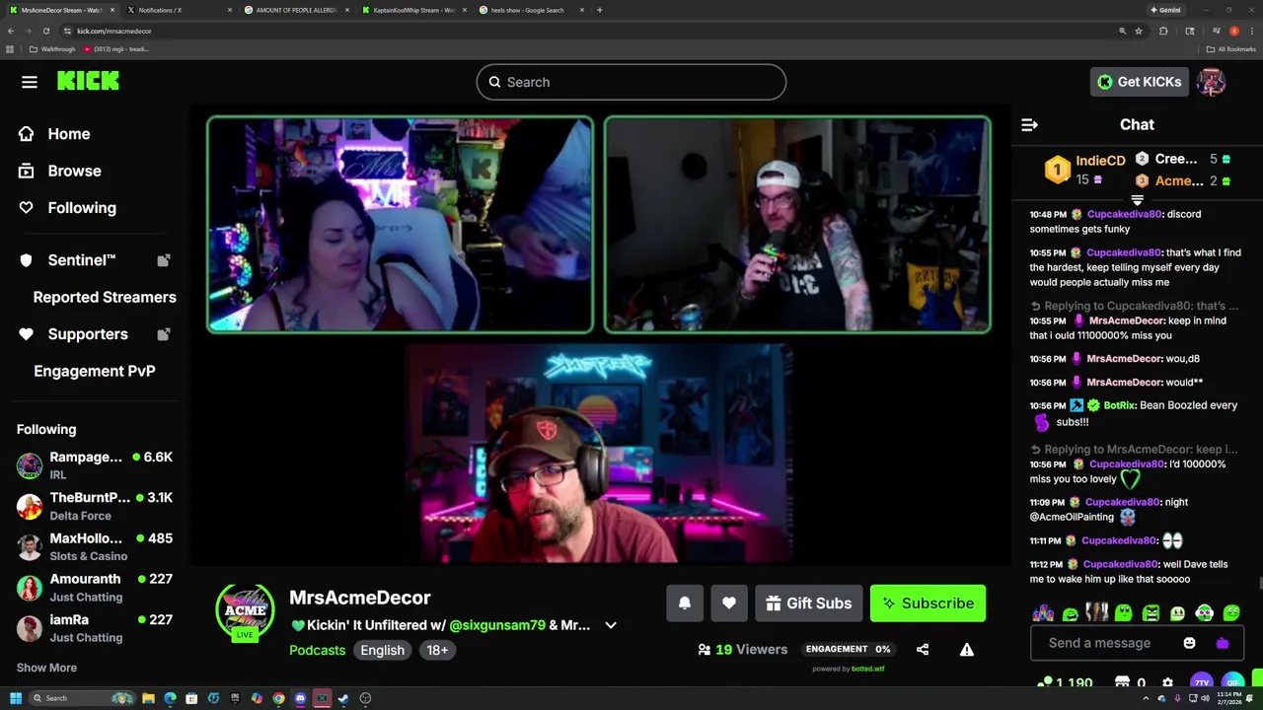Open emoji picker smiley icon

(1189, 643)
